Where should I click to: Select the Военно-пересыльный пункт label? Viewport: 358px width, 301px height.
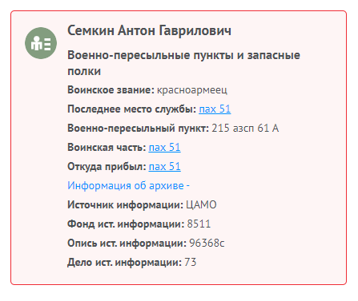139,129
